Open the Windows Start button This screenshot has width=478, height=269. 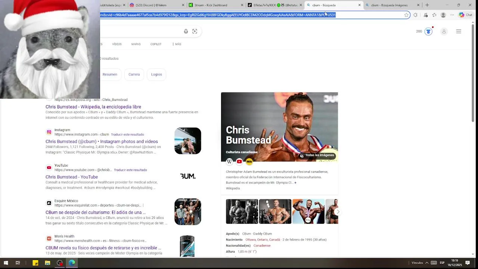pyautogui.click(x=6, y=263)
